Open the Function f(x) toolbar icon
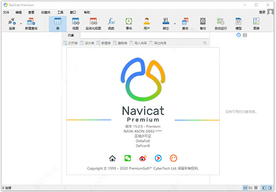This screenshot has height=192, width=276. click(111, 24)
